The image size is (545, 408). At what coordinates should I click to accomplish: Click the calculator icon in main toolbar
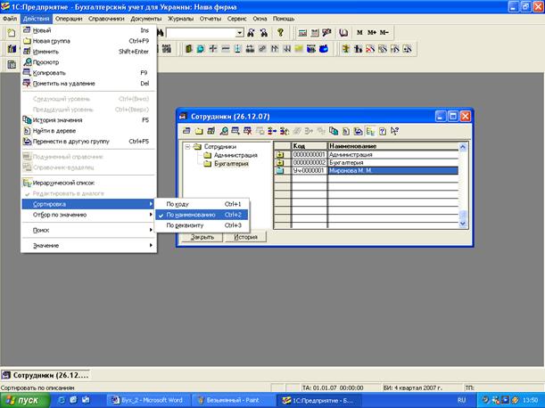(302, 33)
